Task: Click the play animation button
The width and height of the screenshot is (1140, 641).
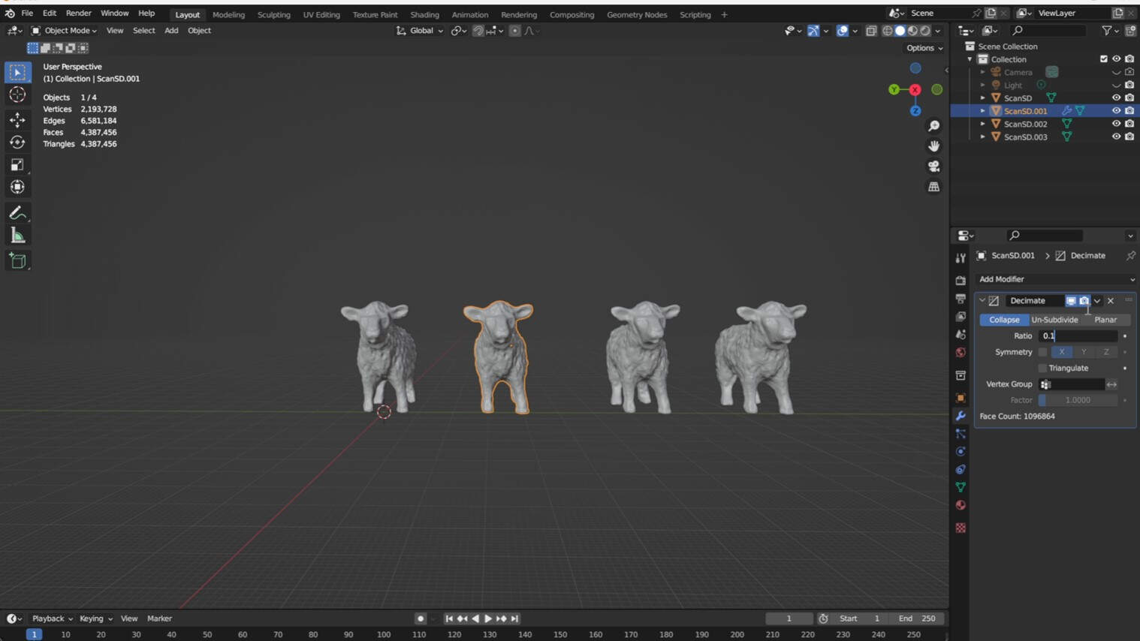Action: click(488, 618)
